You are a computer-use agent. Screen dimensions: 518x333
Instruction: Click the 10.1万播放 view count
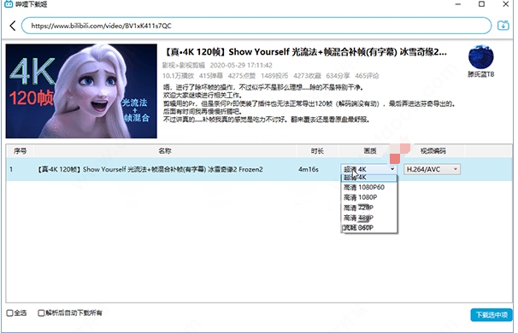click(178, 76)
